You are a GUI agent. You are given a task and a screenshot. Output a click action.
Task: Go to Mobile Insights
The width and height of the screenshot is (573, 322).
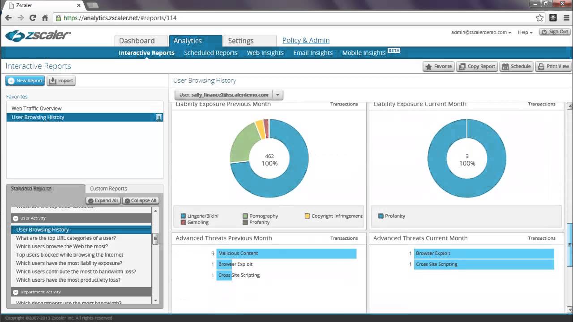point(364,53)
